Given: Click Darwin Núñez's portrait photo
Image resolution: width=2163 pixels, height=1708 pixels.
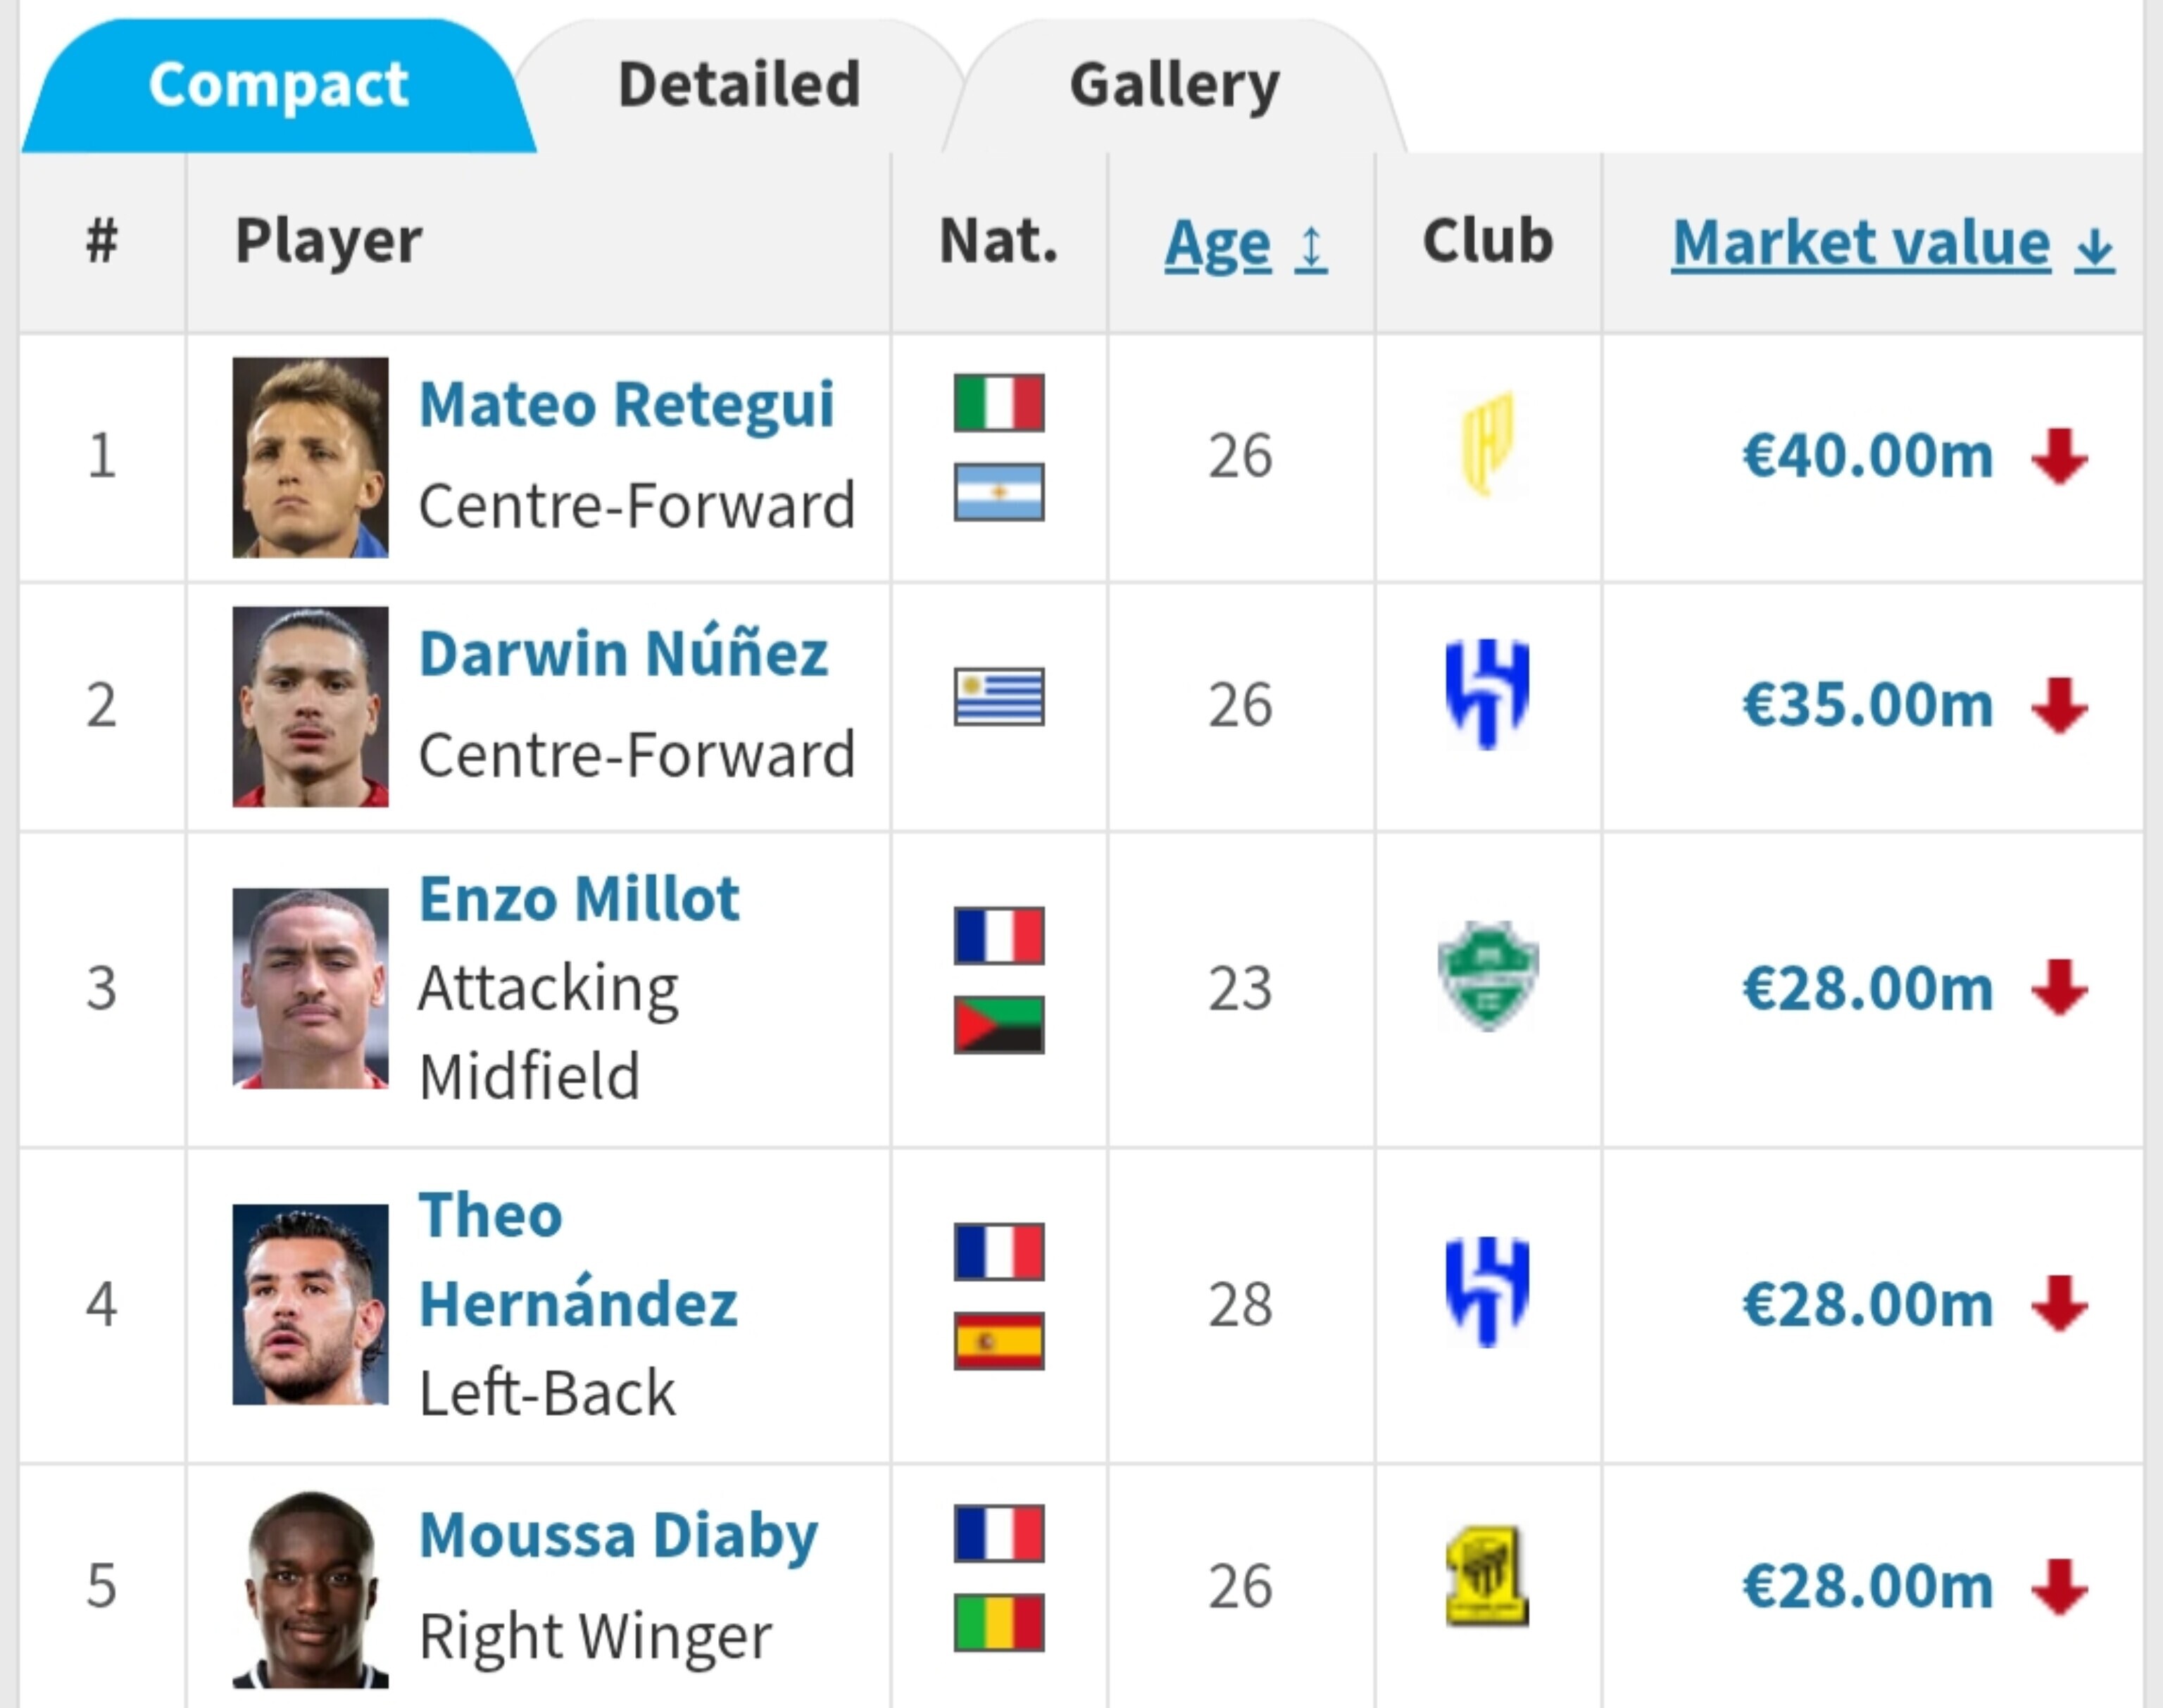Looking at the screenshot, I should (x=310, y=706).
